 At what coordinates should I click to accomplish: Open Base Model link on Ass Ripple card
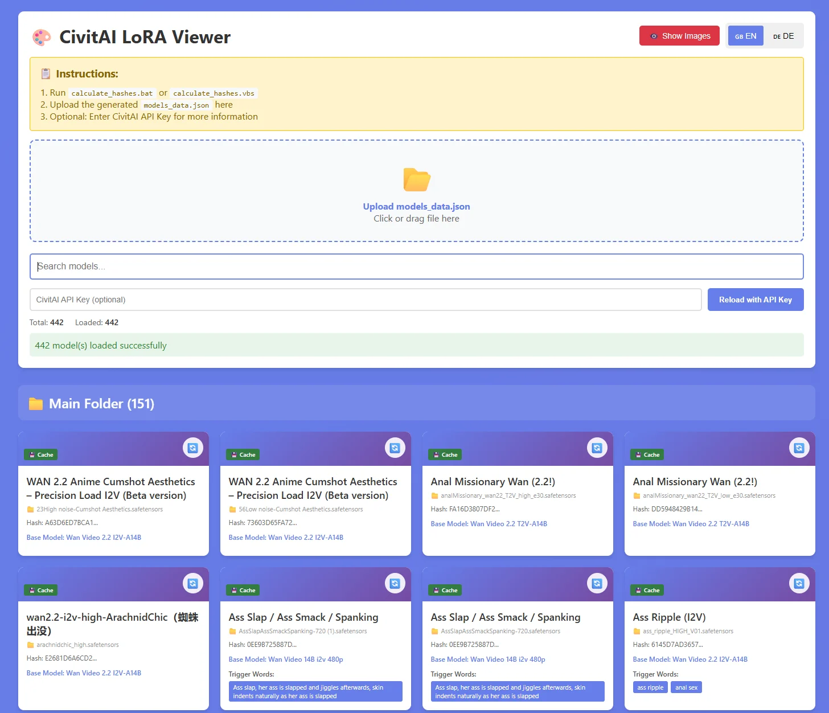pyautogui.click(x=690, y=659)
